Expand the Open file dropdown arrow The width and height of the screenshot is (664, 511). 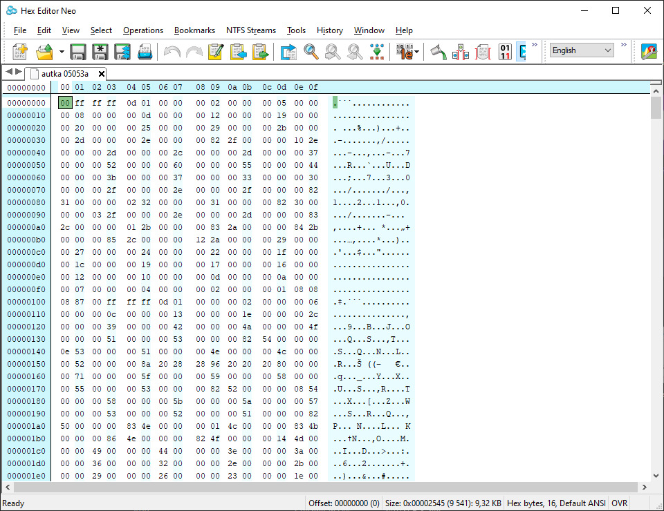(62, 51)
